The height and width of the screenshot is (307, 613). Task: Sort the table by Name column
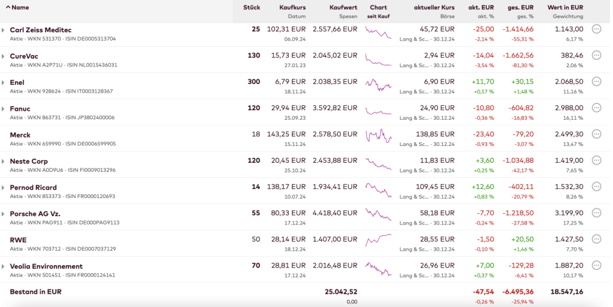[20, 7]
